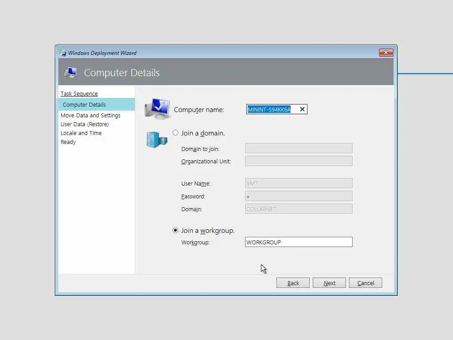Click the Password field
This screenshot has width=453, height=340.
[x=299, y=196]
